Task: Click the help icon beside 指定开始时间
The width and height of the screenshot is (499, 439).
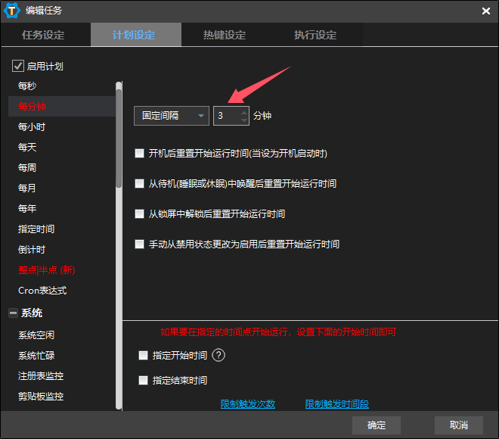Action: click(x=219, y=355)
